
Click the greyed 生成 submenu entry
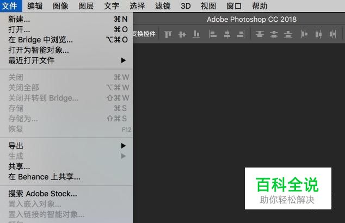pos(66,156)
